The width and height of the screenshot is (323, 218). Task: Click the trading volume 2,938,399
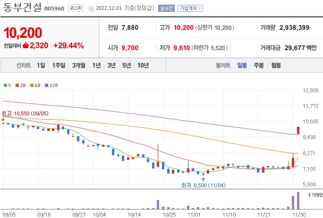click(294, 27)
